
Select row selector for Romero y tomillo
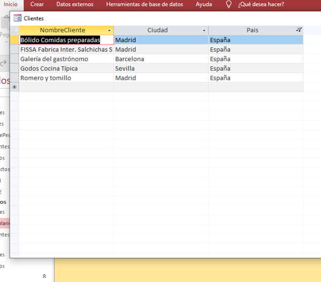[14, 78]
